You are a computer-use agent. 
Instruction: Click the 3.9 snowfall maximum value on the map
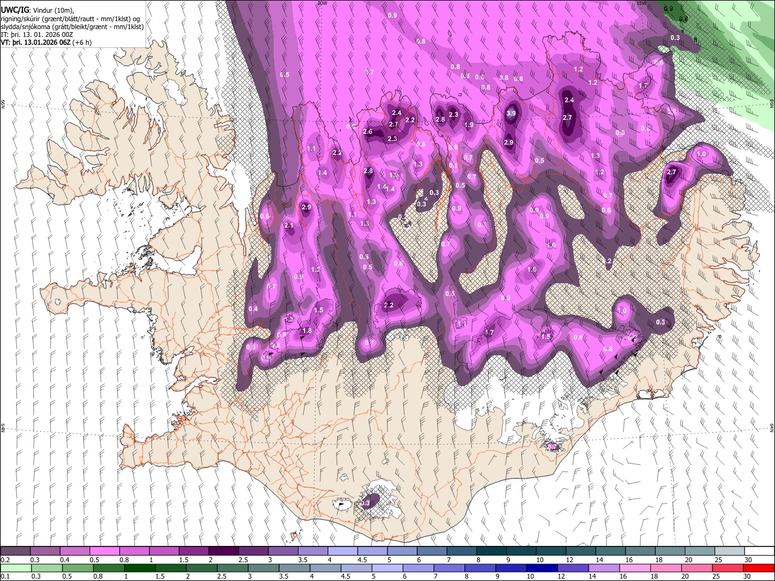point(511,113)
